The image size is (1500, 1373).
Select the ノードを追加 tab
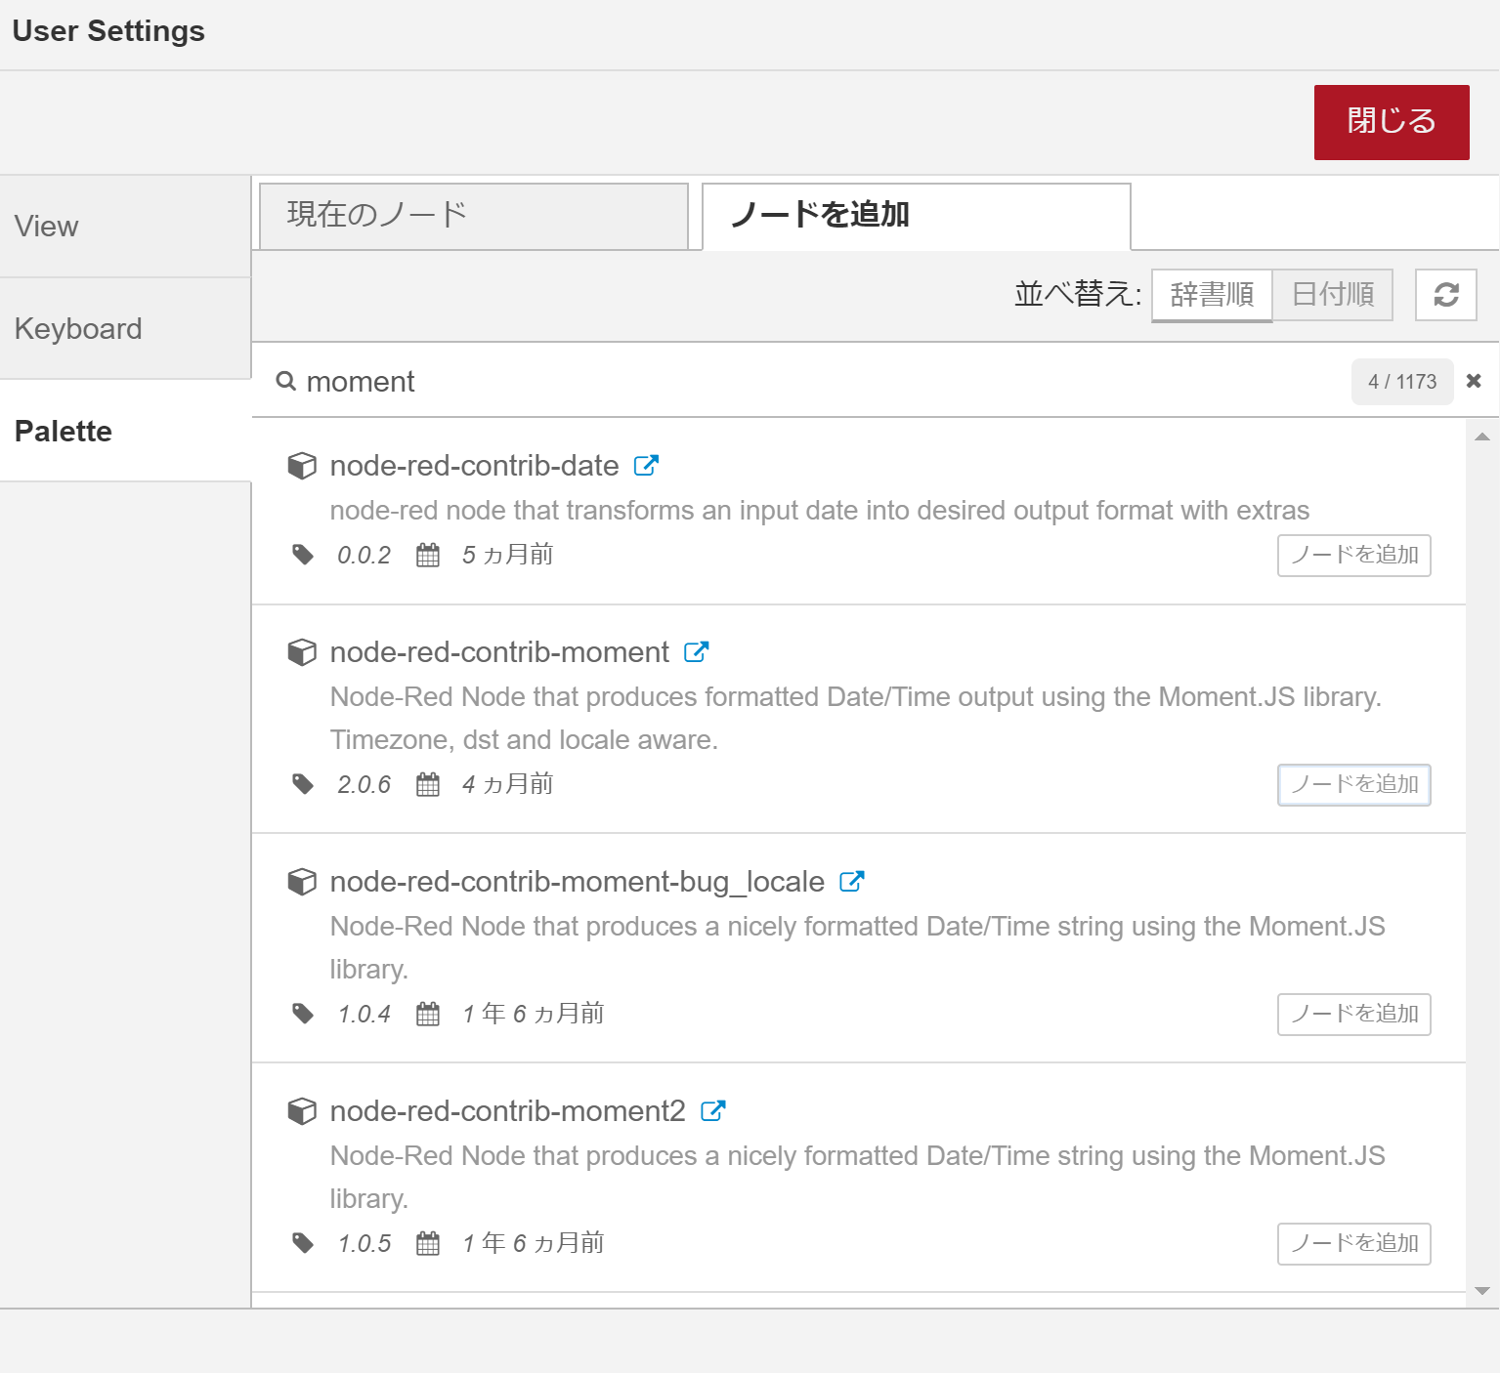tap(917, 216)
